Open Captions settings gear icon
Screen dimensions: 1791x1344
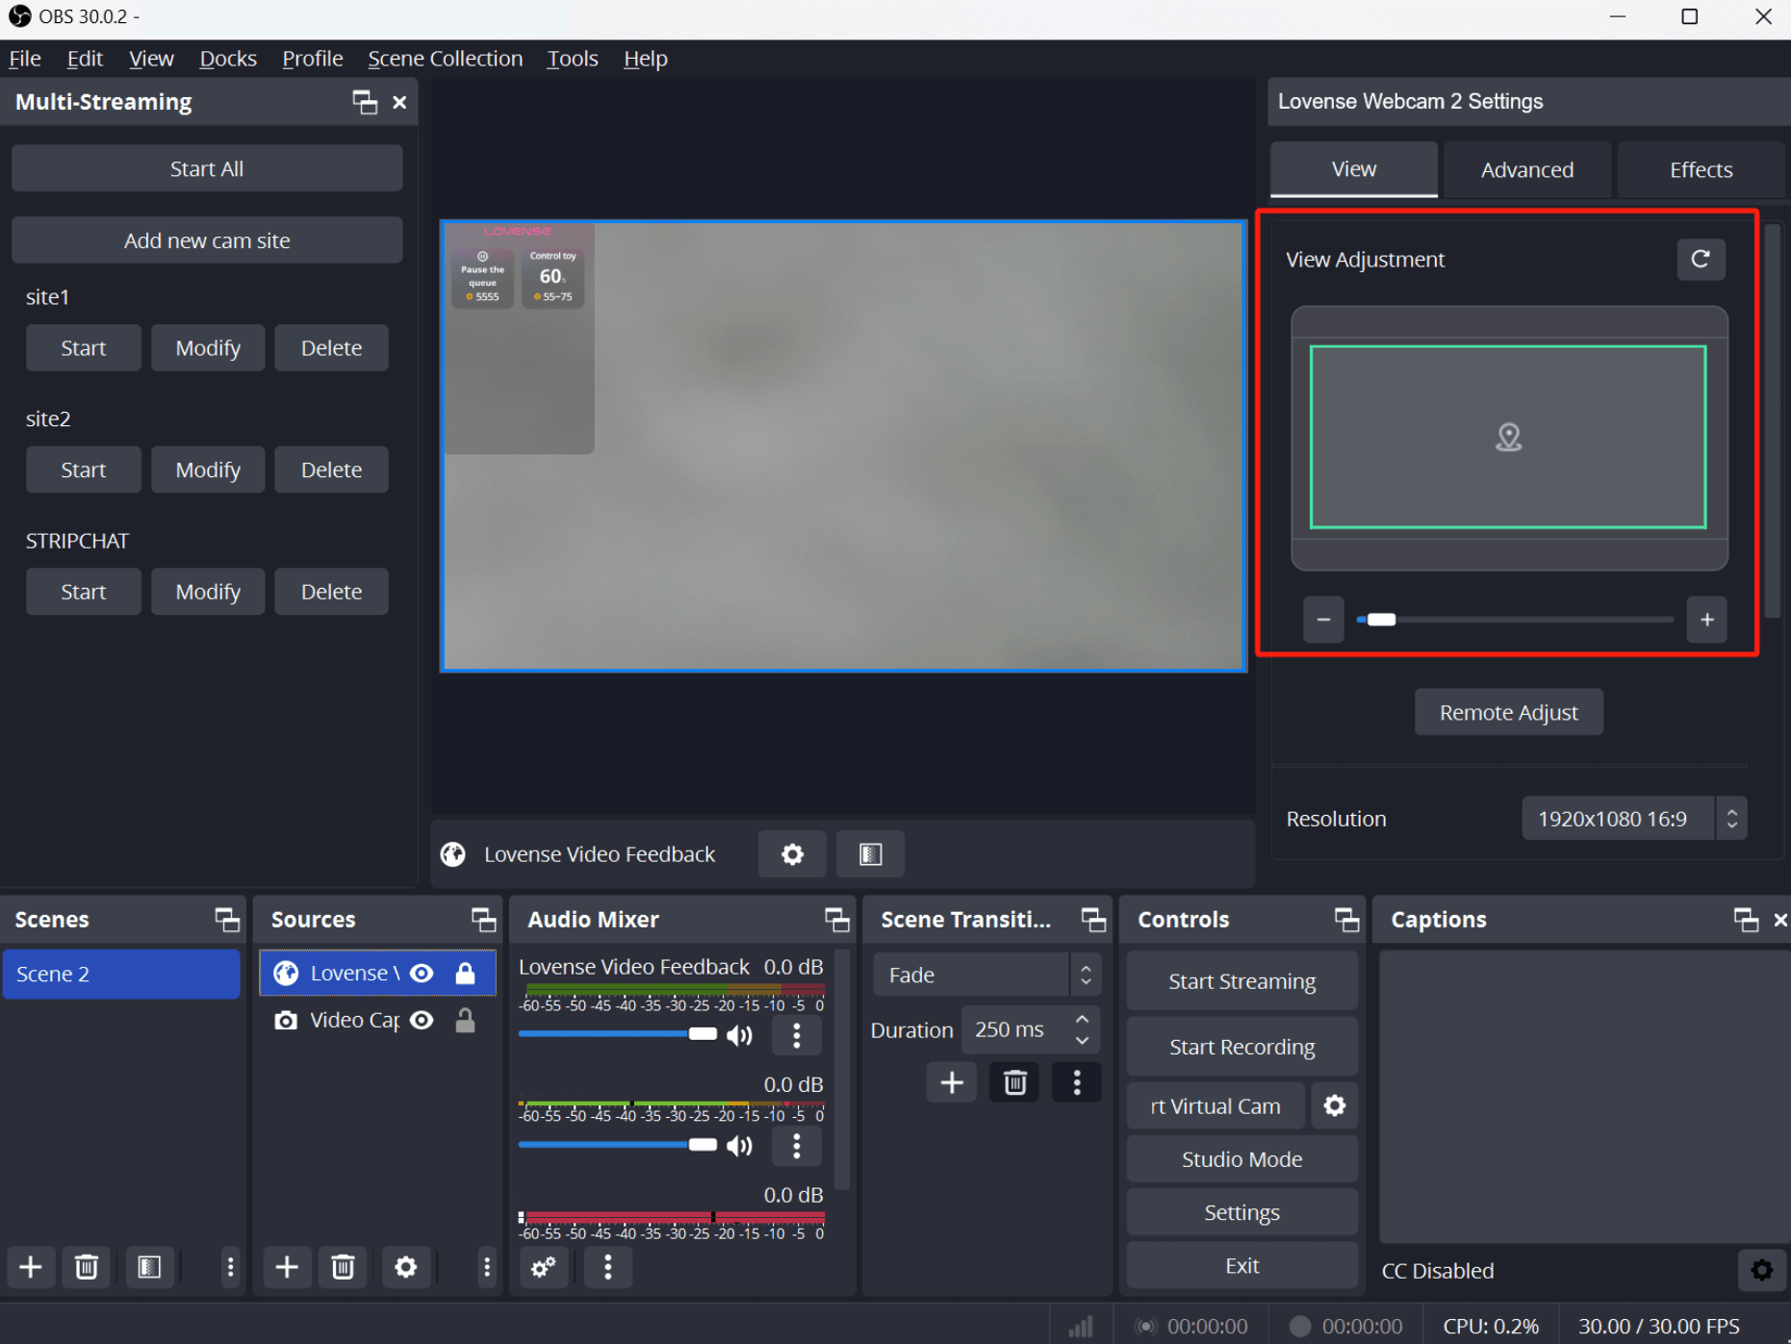point(1761,1270)
